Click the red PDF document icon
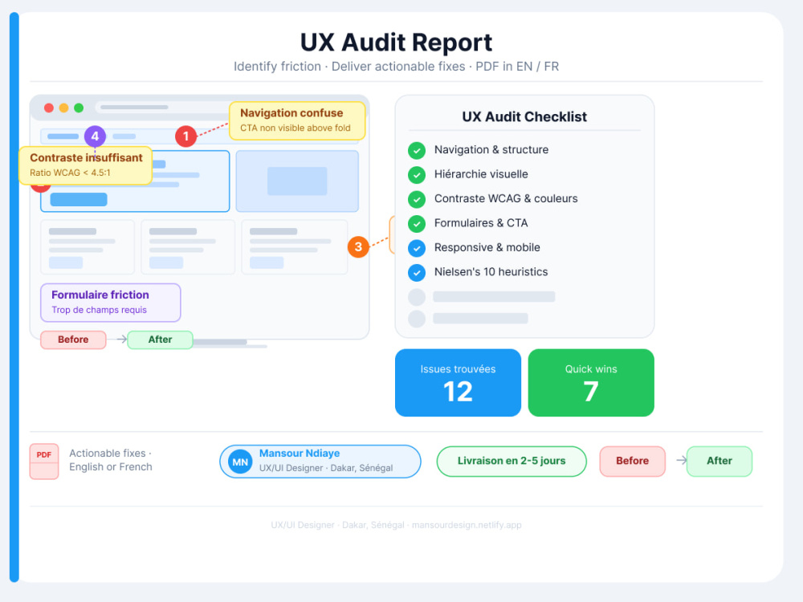Viewport: 803px width, 602px height. point(44,462)
